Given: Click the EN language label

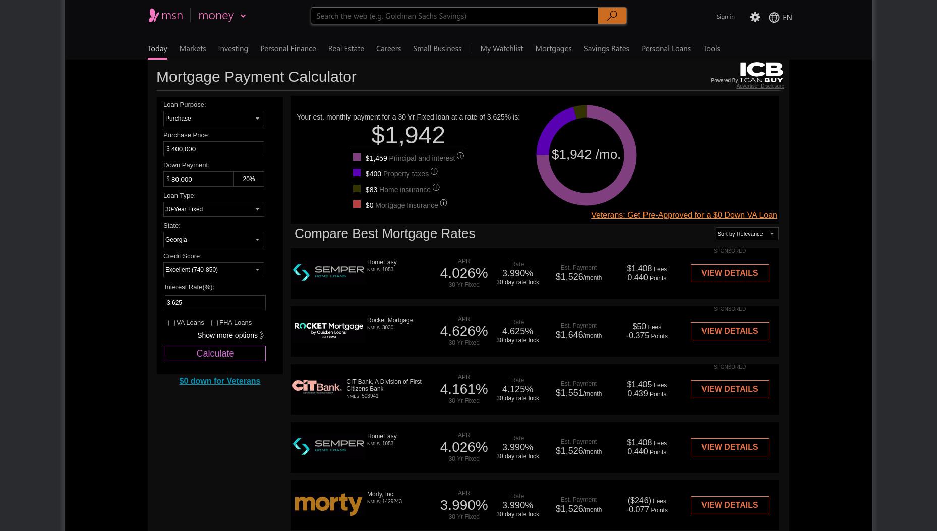Looking at the screenshot, I should pos(787,18).
